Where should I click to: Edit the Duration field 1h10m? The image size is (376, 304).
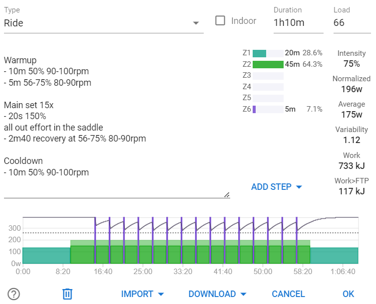pos(298,23)
